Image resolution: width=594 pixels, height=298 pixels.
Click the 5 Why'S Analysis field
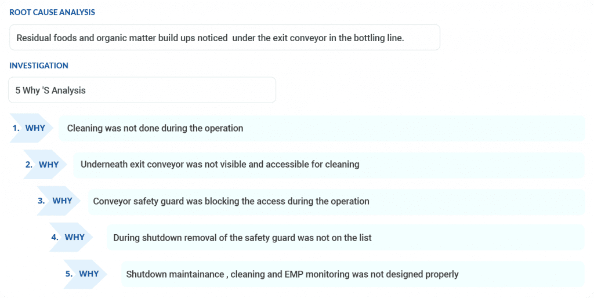tap(142, 90)
